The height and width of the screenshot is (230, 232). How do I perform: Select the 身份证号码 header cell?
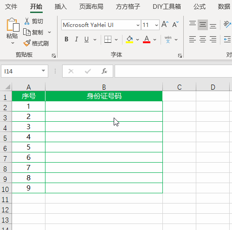click(104, 96)
